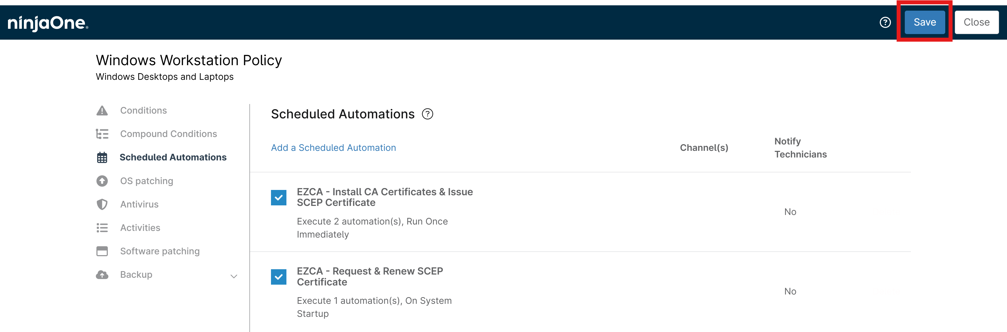This screenshot has width=1007, height=332.
Task: Click the Conditions warning triangle icon
Action: click(x=102, y=111)
